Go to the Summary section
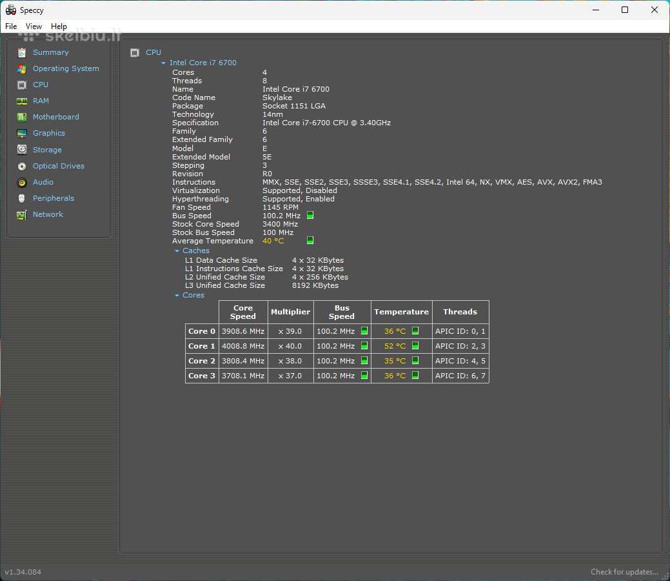 pos(51,52)
